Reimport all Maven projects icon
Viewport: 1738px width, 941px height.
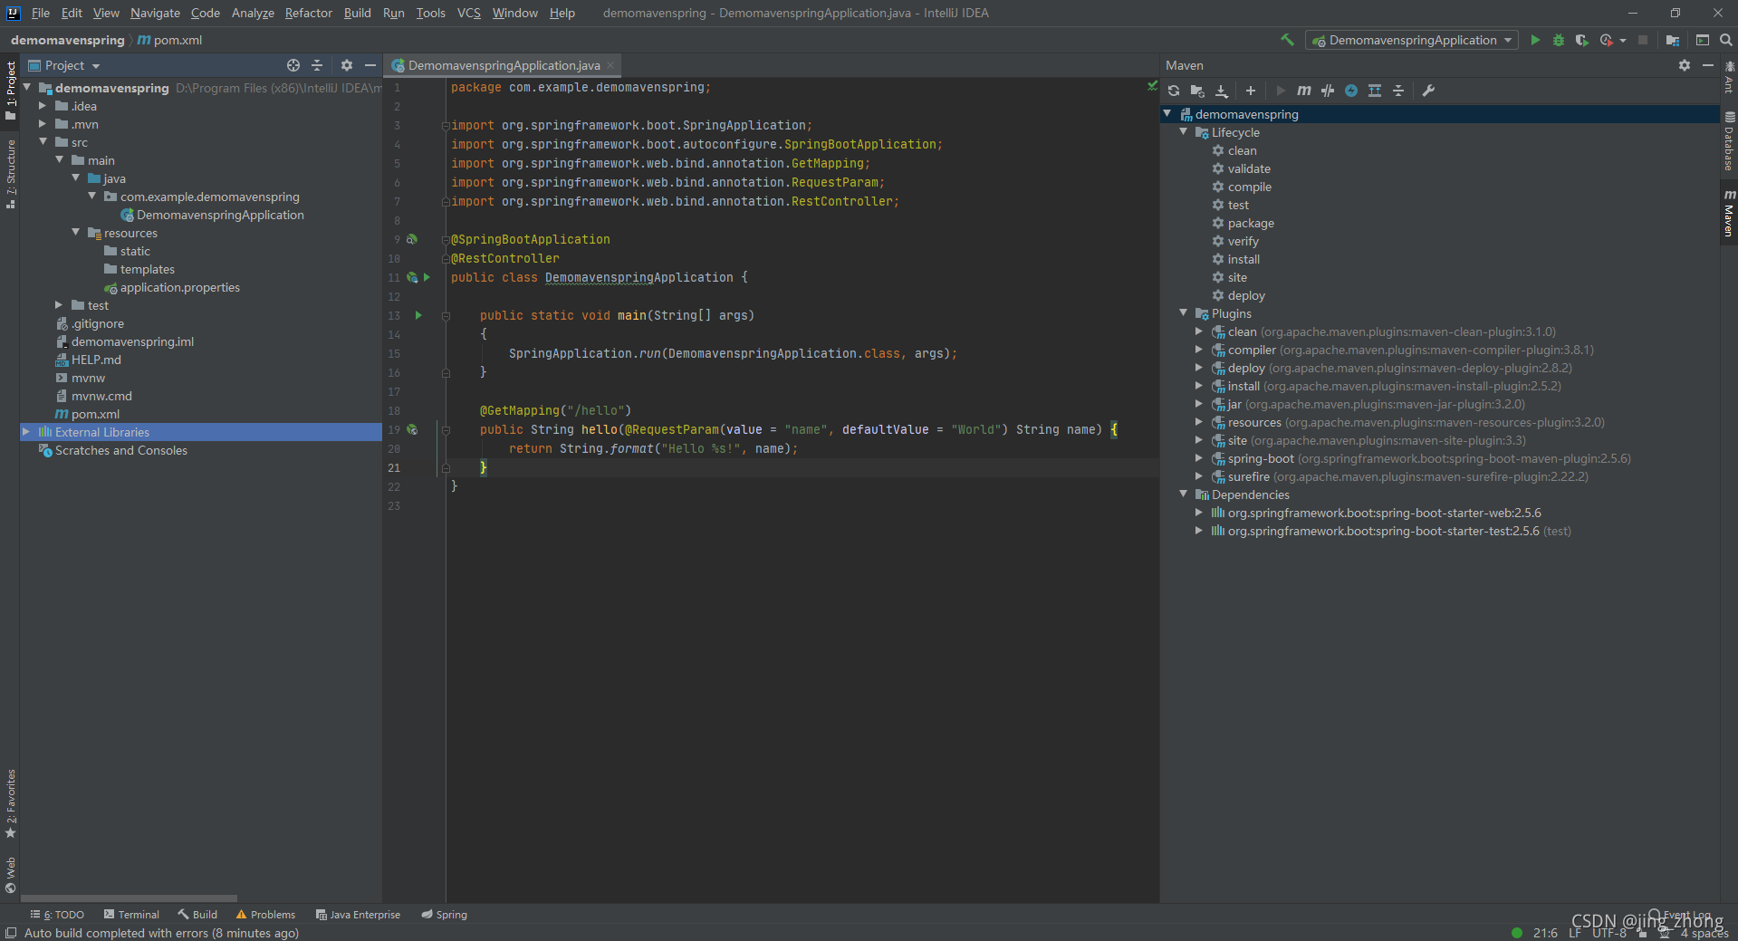coord(1174,91)
